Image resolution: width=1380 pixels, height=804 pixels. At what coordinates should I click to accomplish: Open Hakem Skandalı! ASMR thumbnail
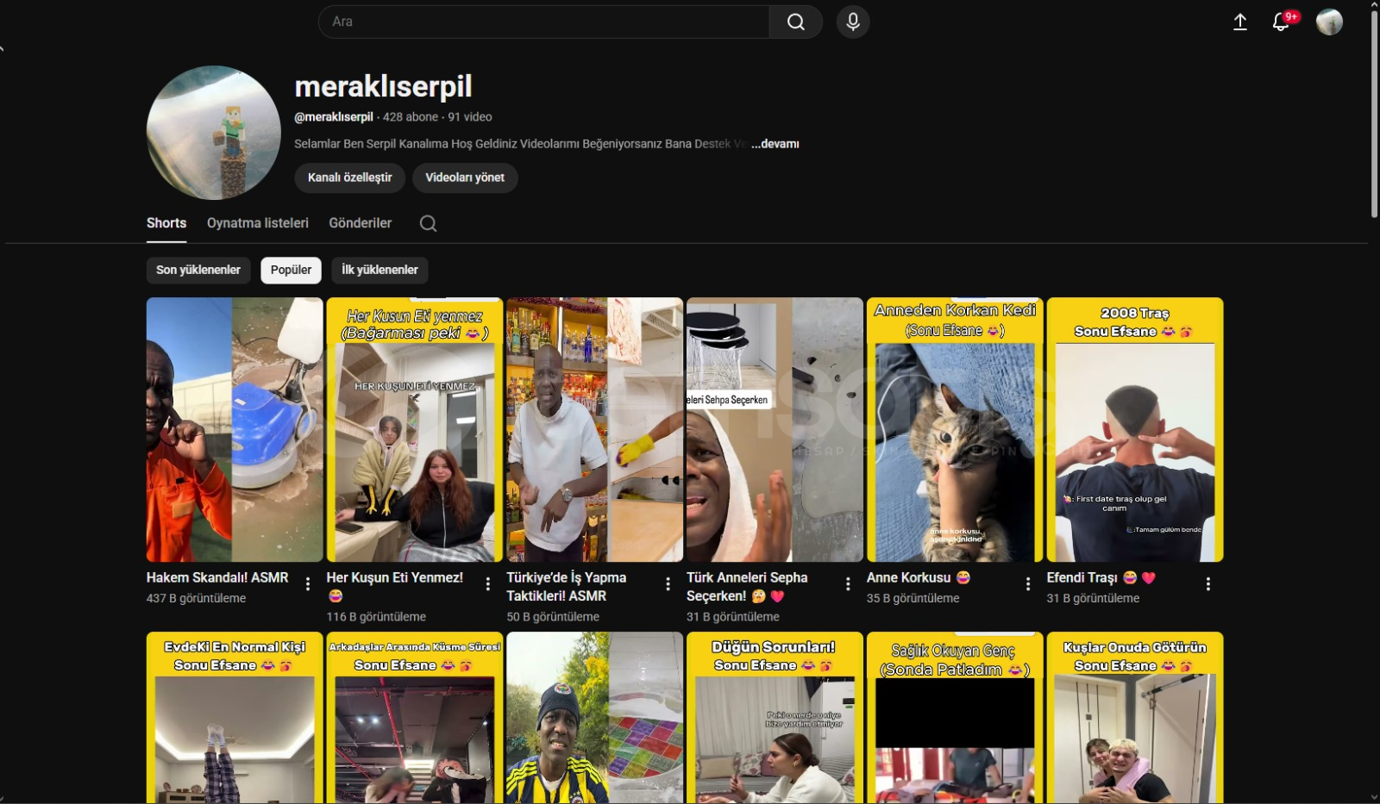(235, 429)
